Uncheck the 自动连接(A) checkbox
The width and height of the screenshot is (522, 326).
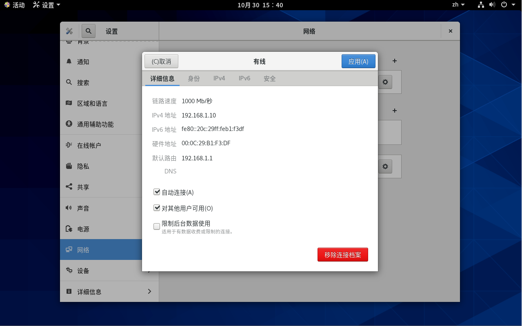(x=157, y=192)
